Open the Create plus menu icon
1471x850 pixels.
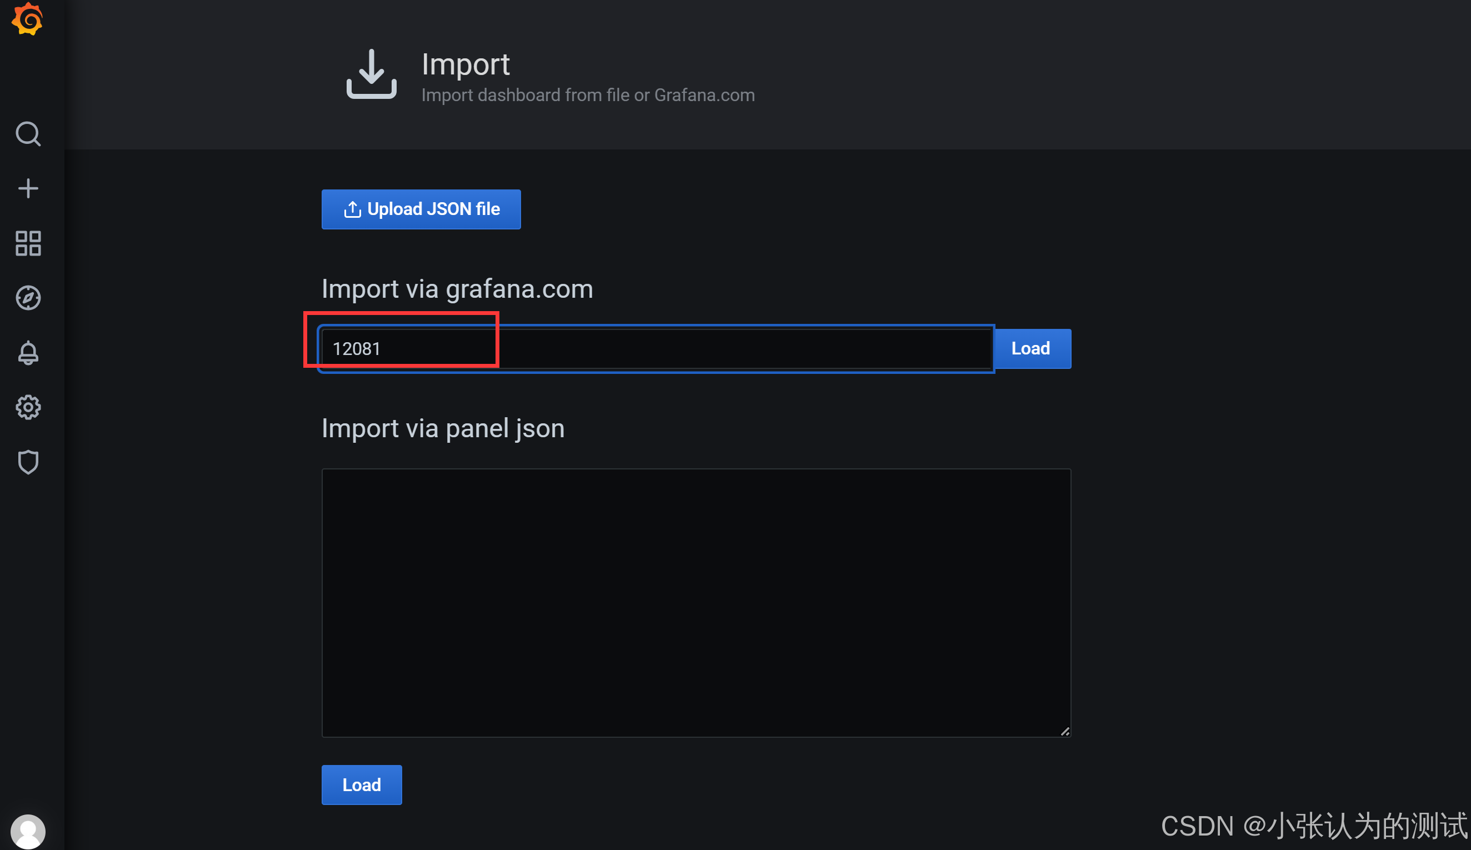28,188
